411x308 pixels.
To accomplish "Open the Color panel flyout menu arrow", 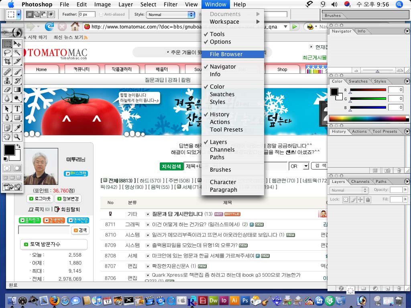I will coord(407,81).
